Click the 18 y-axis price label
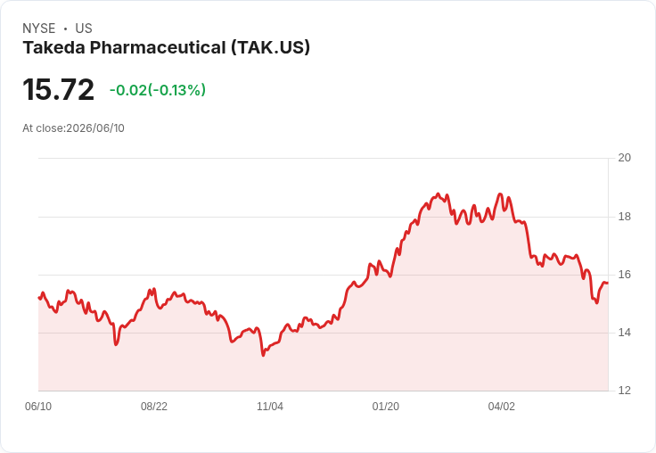Viewport: 656px width, 453px height. 624,217
